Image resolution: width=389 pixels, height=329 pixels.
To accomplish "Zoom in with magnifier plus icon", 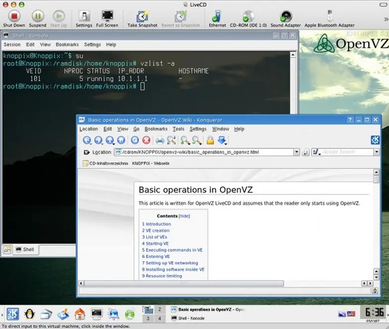I will pyautogui.click(x=185, y=140).
